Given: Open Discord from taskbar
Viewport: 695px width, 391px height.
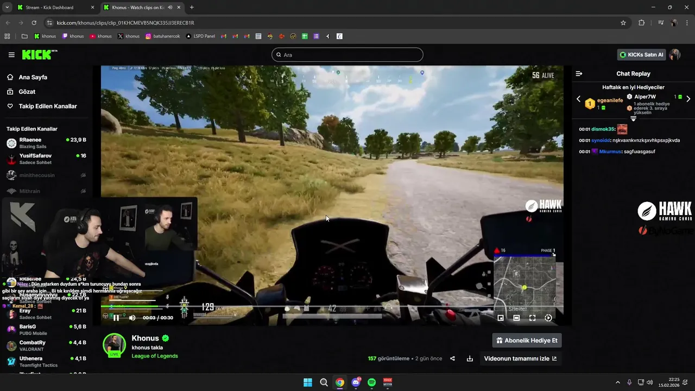Looking at the screenshot, I should pyautogui.click(x=356, y=382).
